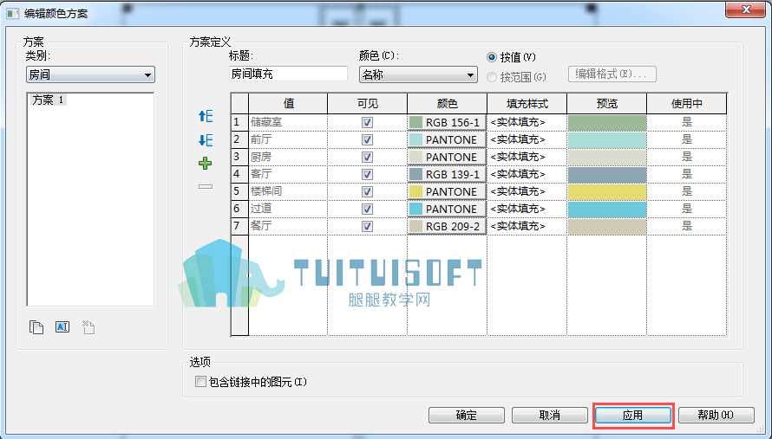Toggle visibility checkbox for 楼梯间

point(367,191)
